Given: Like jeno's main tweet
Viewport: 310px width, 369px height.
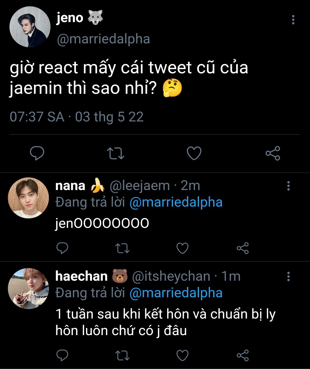Looking at the screenshot, I should click(x=194, y=153).
